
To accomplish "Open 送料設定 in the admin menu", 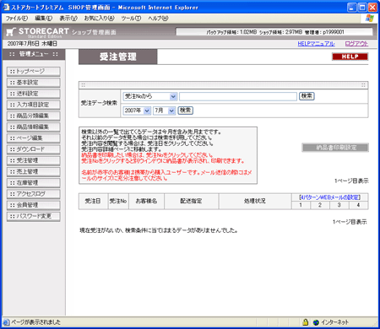I will pyautogui.click(x=33, y=94).
